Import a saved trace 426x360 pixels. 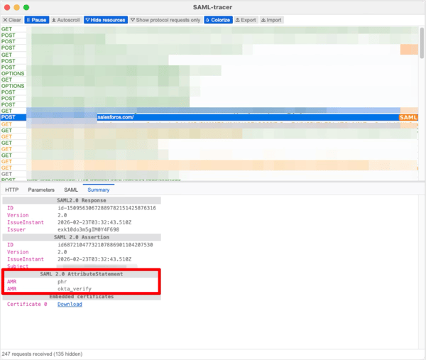click(271, 20)
